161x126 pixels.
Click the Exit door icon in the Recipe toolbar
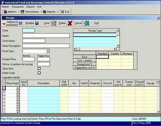click(87, 23)
